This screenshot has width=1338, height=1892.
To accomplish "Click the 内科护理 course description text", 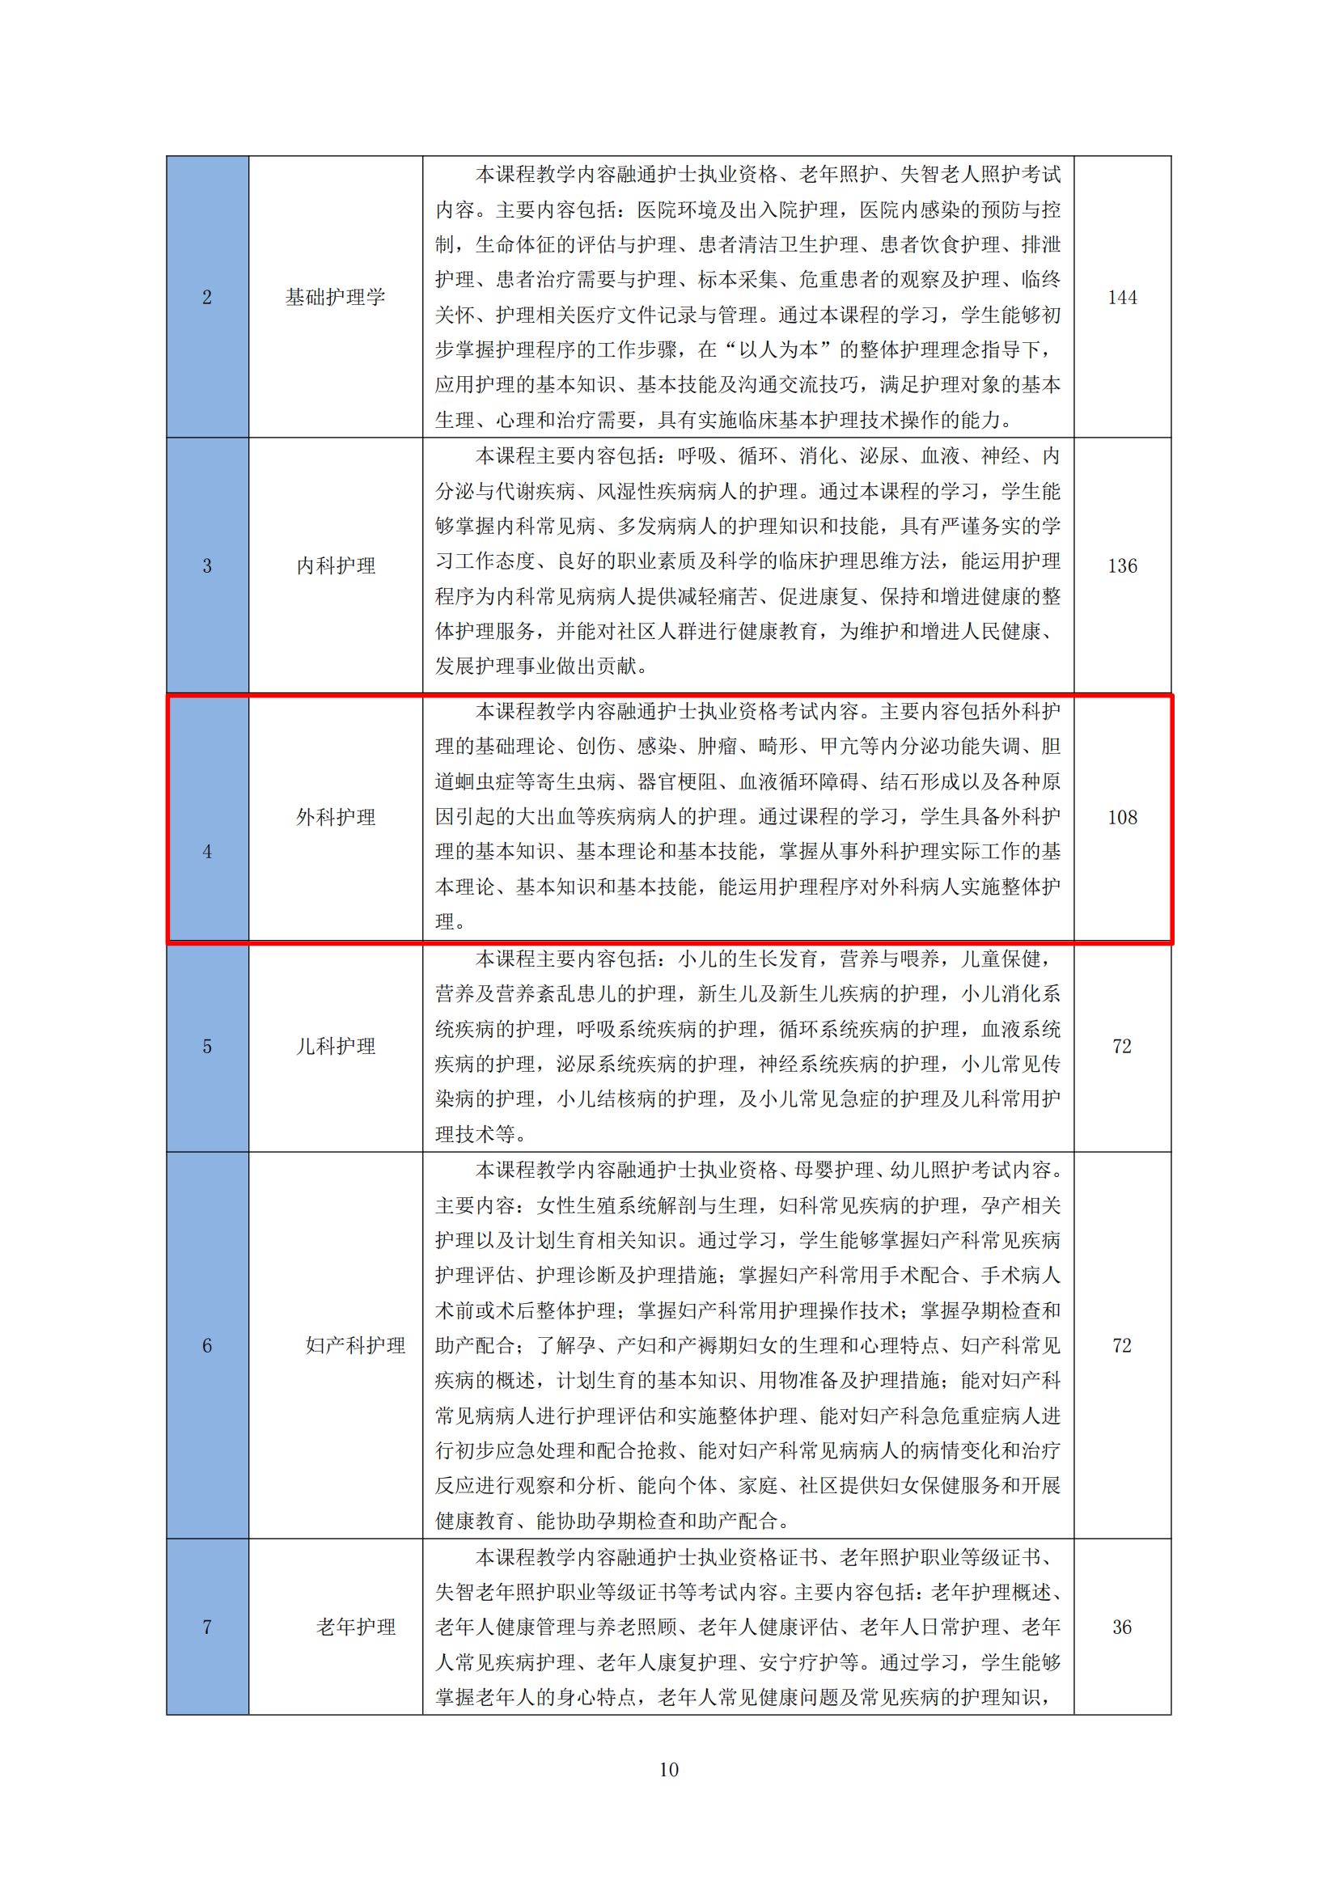I will [747, 561].
